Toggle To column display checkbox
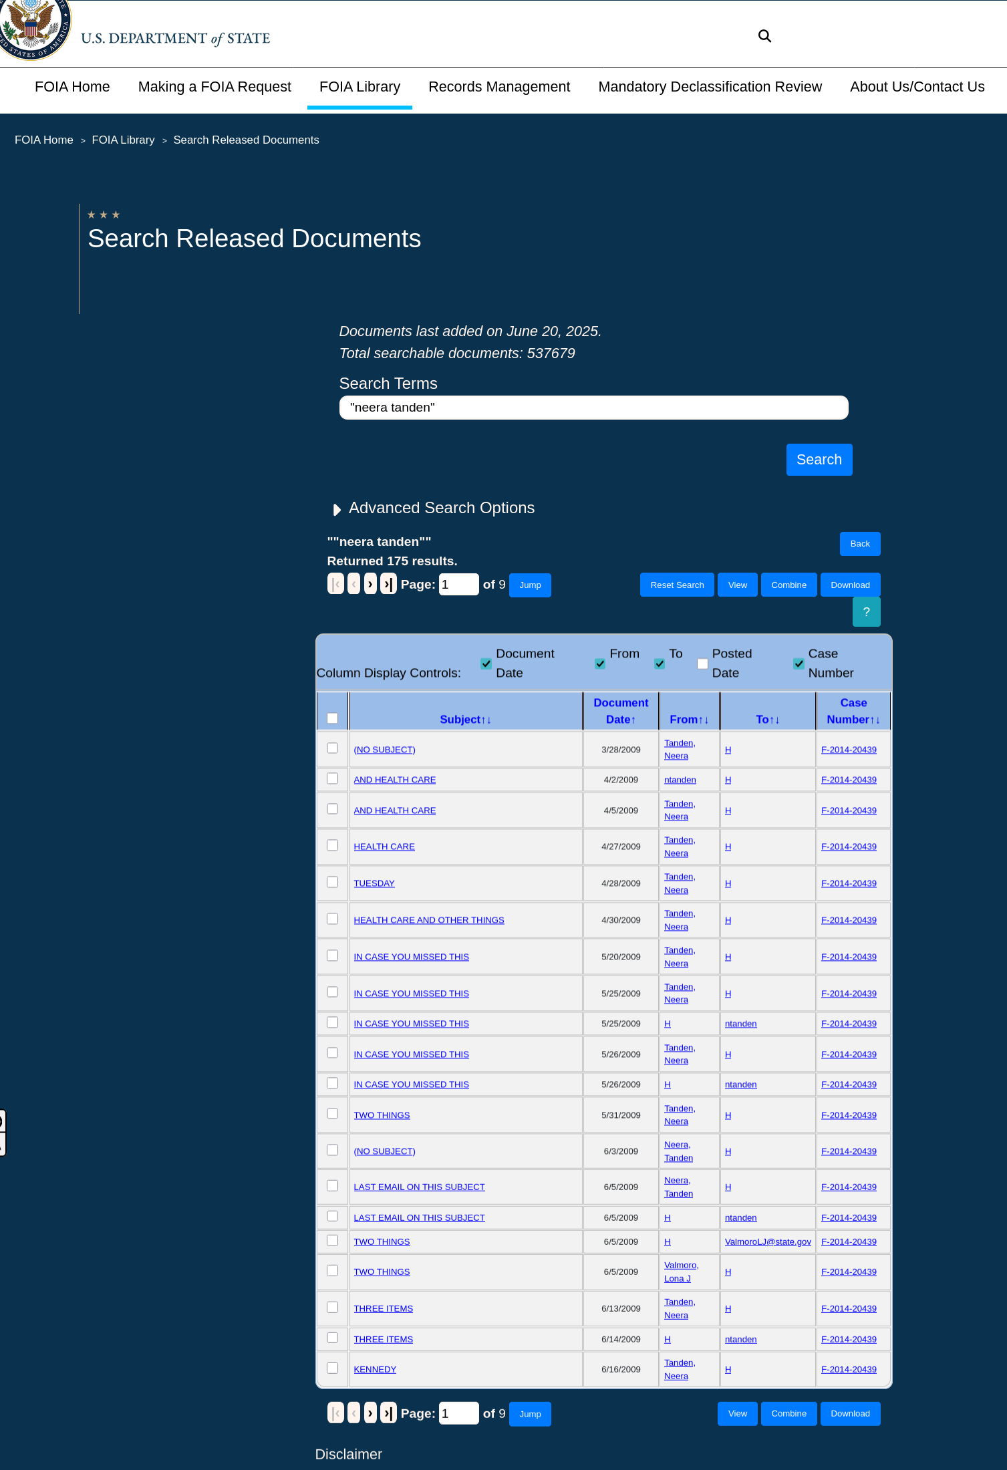1007x1470 pixels. click(660, 664)
